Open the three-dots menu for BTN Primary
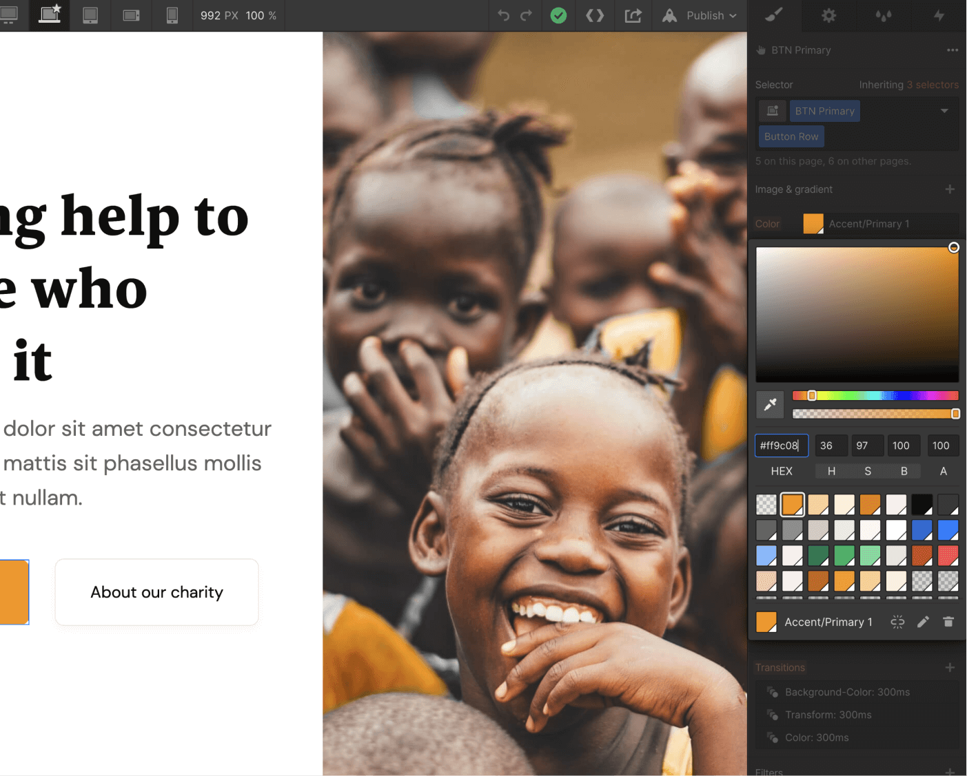The image size is (967, 776). click(953, 50)
